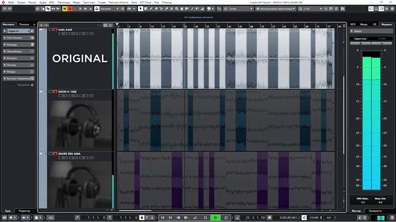Switch to the Индикат. meter tab

pyautogui.click(x=387, y=25)
